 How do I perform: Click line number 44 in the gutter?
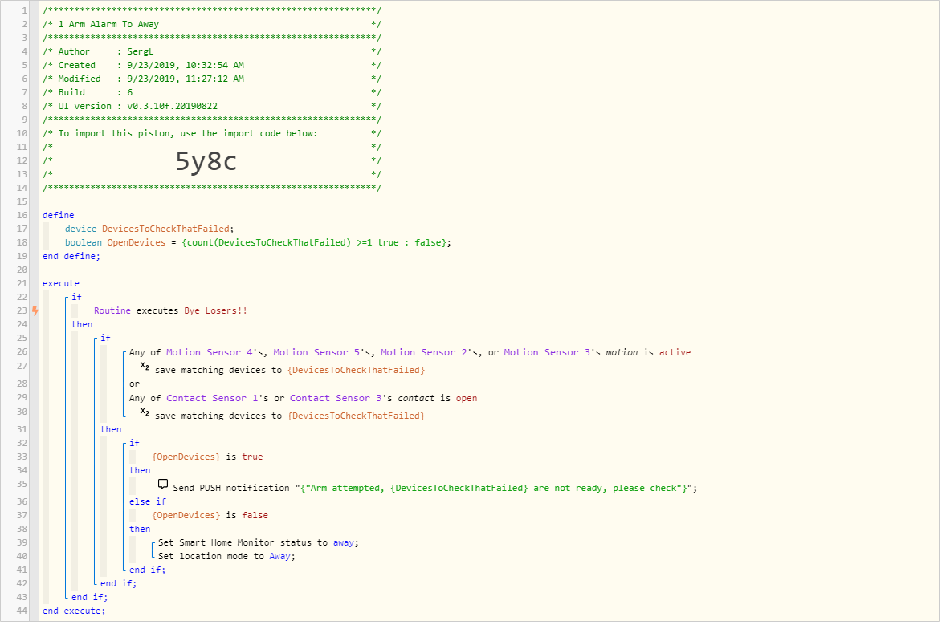point(22,611)
